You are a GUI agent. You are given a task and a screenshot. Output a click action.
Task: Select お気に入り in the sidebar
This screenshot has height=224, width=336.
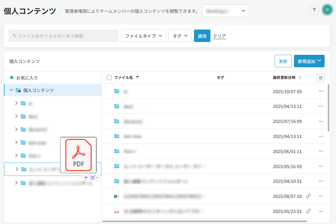pyautogui.click(x=27, y=78)
